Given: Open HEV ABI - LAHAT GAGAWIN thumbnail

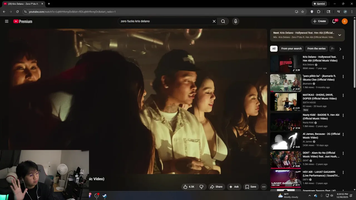Looking at the screenshot, I should tap(285, 179).
